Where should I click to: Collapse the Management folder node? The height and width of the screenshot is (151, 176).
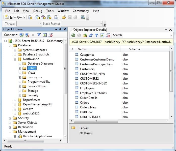click(10, 132)
